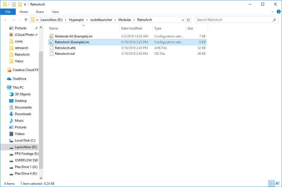Select RetroArch.isd file
This screenshot has height=187, width=282.
(127, 54)
